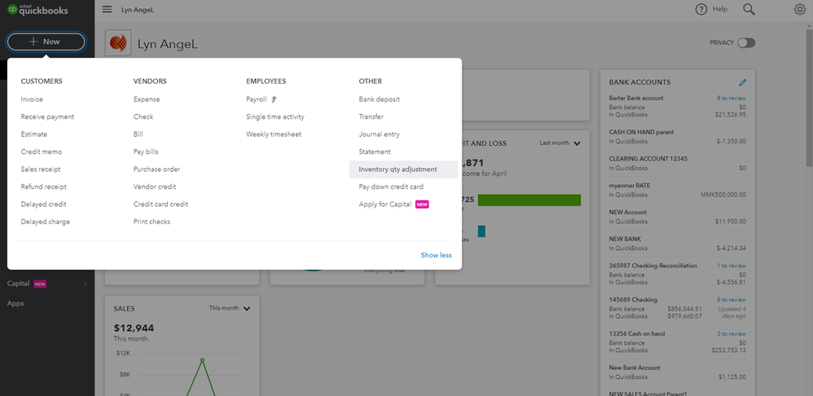Select the CASH ON HAND parent account
Viewport: 813px width, 396px height.
(677, 136)
